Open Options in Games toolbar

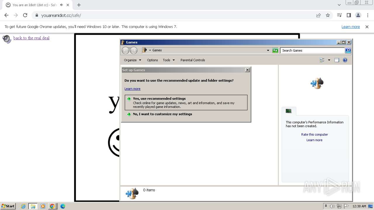coord(152,60)
